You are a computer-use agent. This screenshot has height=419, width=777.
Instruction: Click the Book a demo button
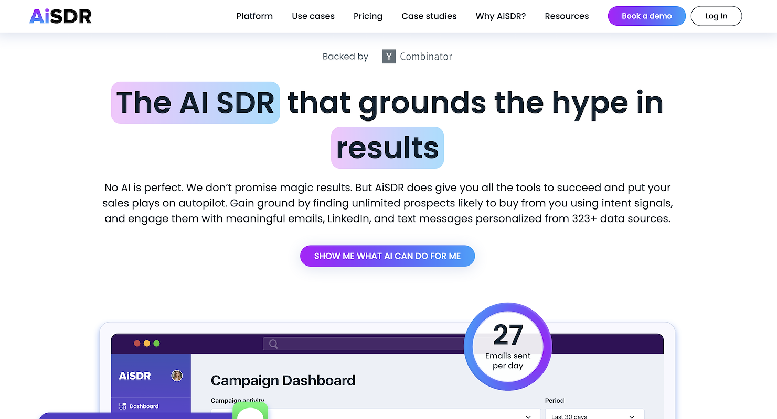point(646,16)
